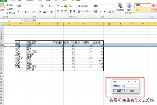
Task: Set middle vertical alignment
Action: click(62, 6)
